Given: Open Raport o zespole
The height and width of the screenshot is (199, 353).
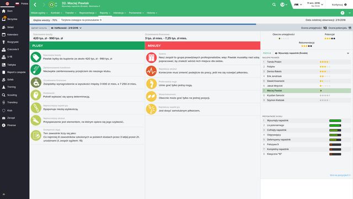Looking at the screenshot, I should tap(14, 72).
